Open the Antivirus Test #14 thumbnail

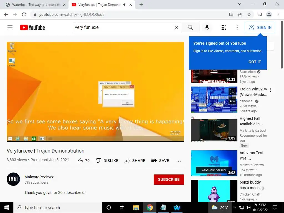coord(214,163)
